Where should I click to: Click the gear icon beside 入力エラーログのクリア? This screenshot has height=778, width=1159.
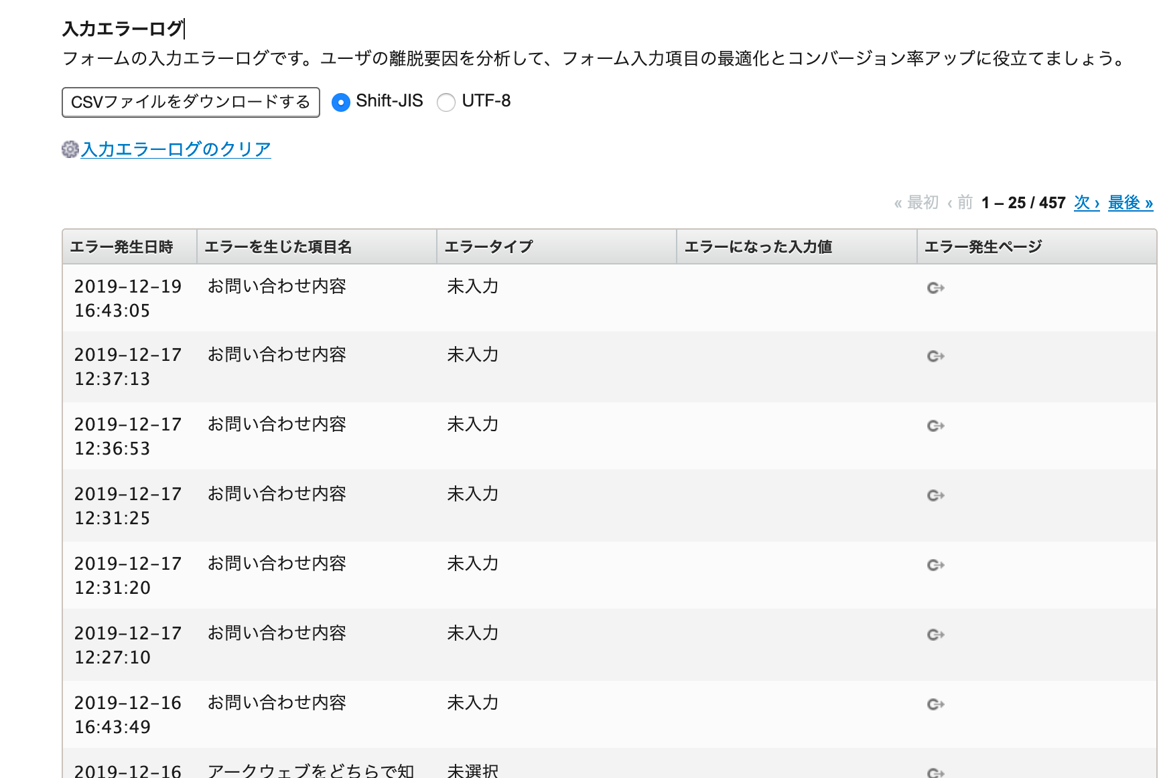[70, 149]
